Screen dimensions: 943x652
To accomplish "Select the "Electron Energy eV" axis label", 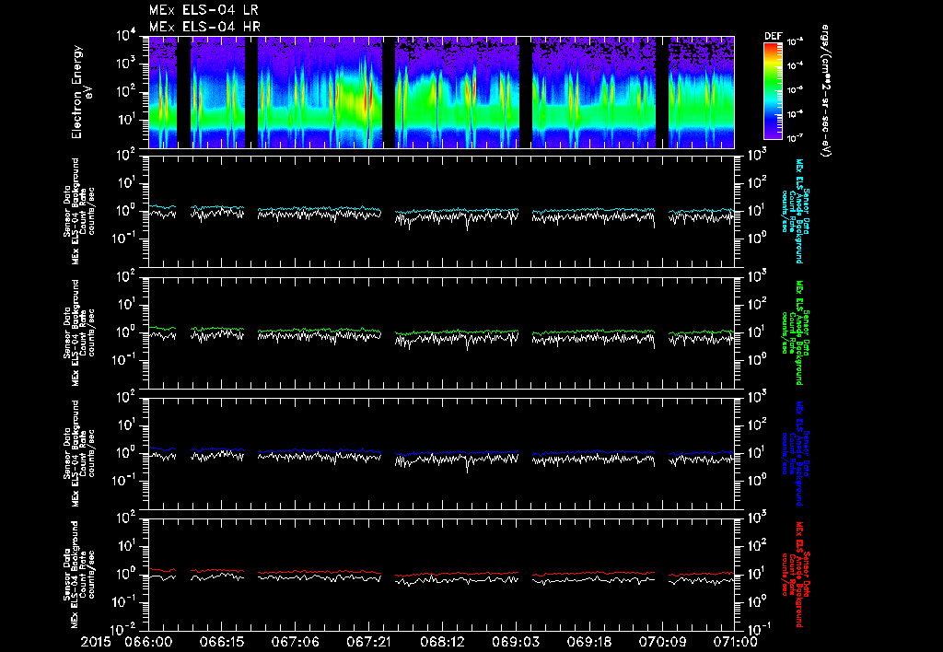I will point(81,92).
